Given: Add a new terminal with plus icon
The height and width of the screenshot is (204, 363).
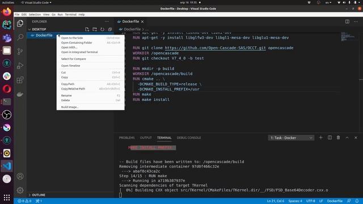Looking at the screenshot, I should [x=320, y=138].
